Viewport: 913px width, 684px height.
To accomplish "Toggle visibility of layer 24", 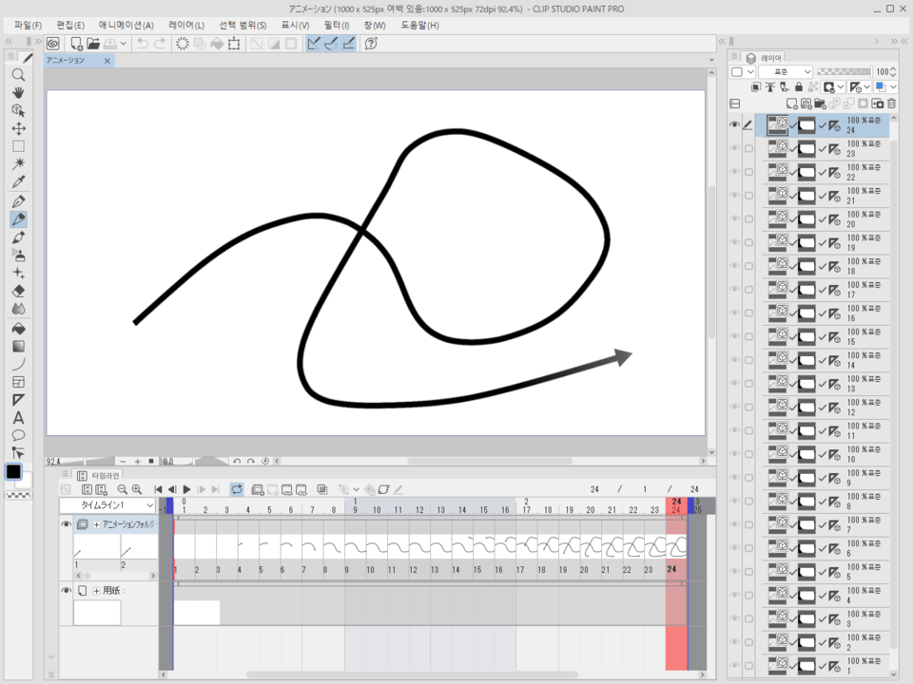I will pyautogui.click(x=734, y=125).
